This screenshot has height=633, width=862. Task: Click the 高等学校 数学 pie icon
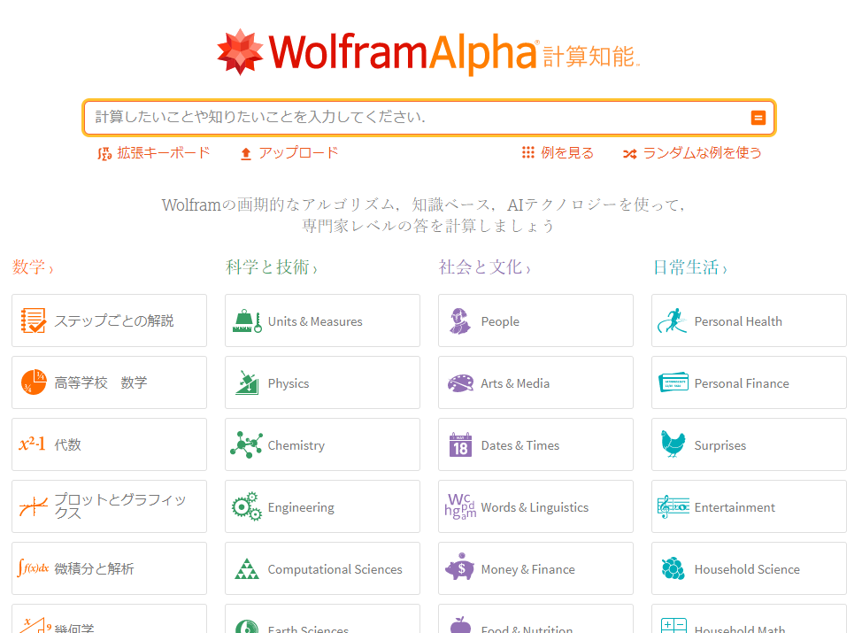coord(34,382)
